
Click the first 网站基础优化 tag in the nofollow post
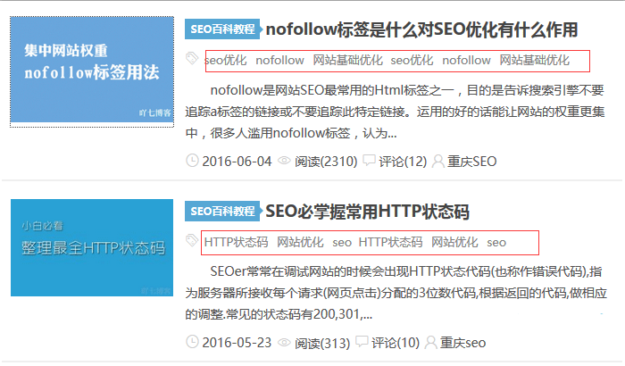point(347,60)
